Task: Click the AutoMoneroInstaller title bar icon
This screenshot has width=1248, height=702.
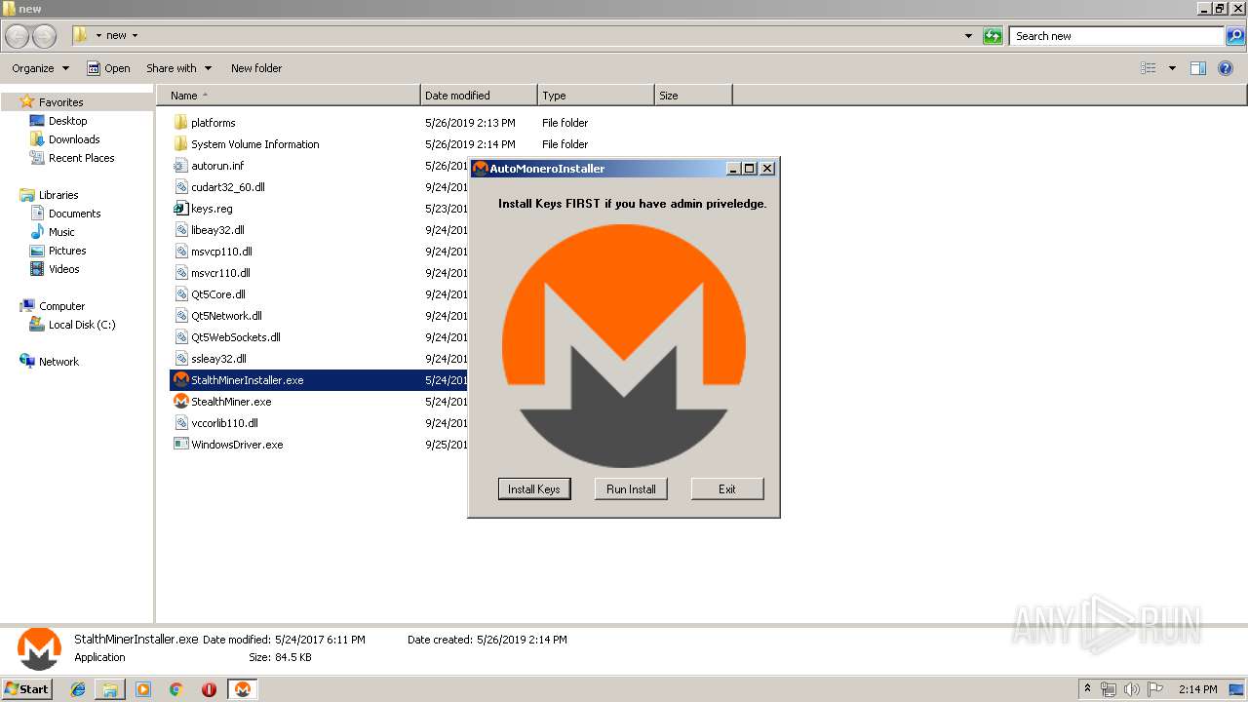Action: [480, 169]
